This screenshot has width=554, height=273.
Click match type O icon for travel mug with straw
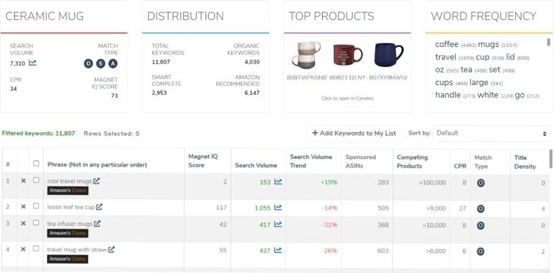pos(481,252)
